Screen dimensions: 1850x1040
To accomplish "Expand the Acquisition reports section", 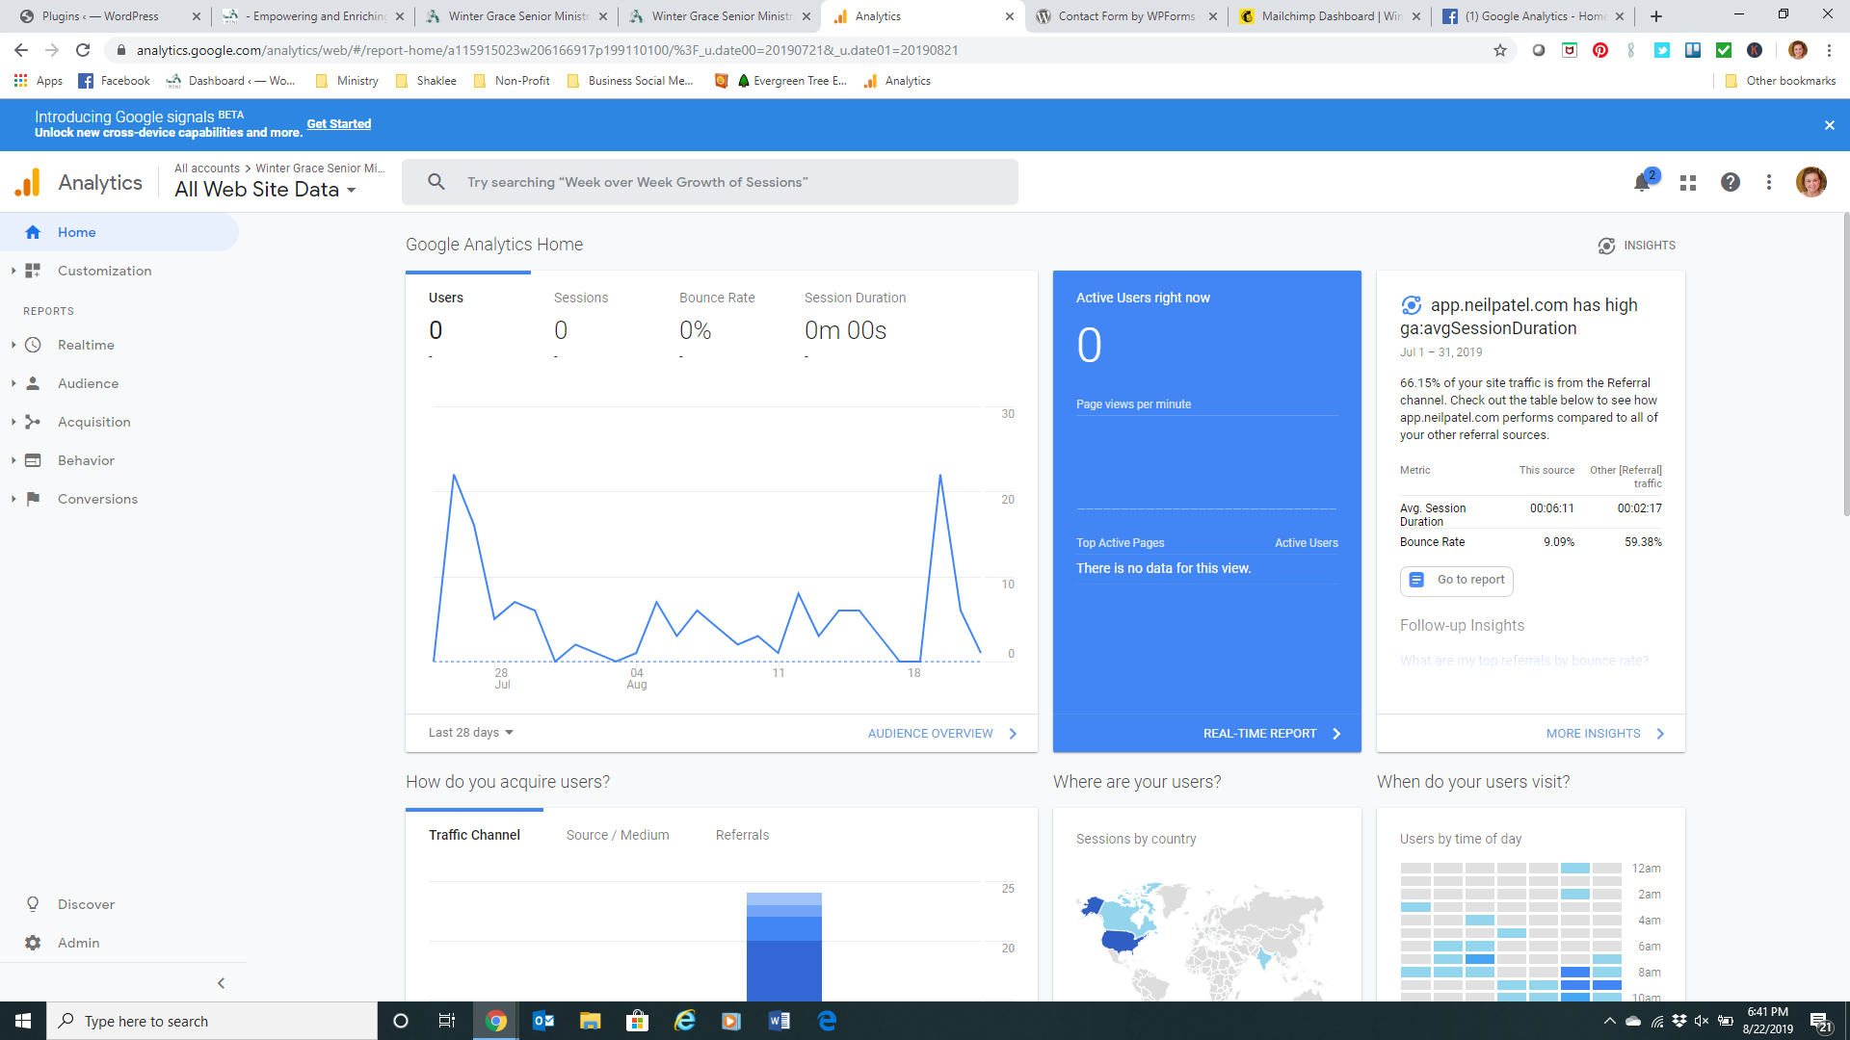I will click(92, 422).
